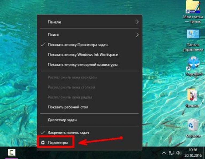205x159 pixels.
Task: Open Мои статьи shortcut folder icon
Action: 193,8
